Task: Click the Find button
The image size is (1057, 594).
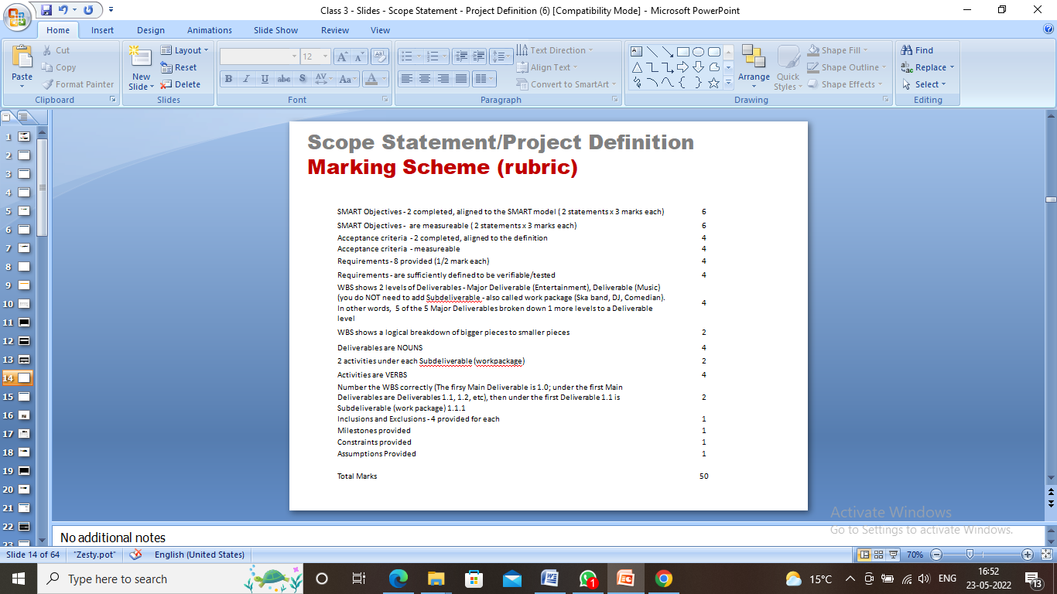Action: click(918, 50)
